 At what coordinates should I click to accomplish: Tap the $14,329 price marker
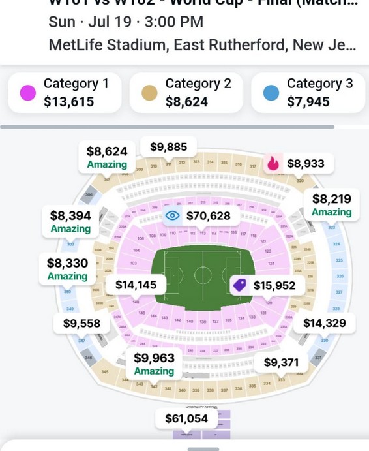point(325,323)
